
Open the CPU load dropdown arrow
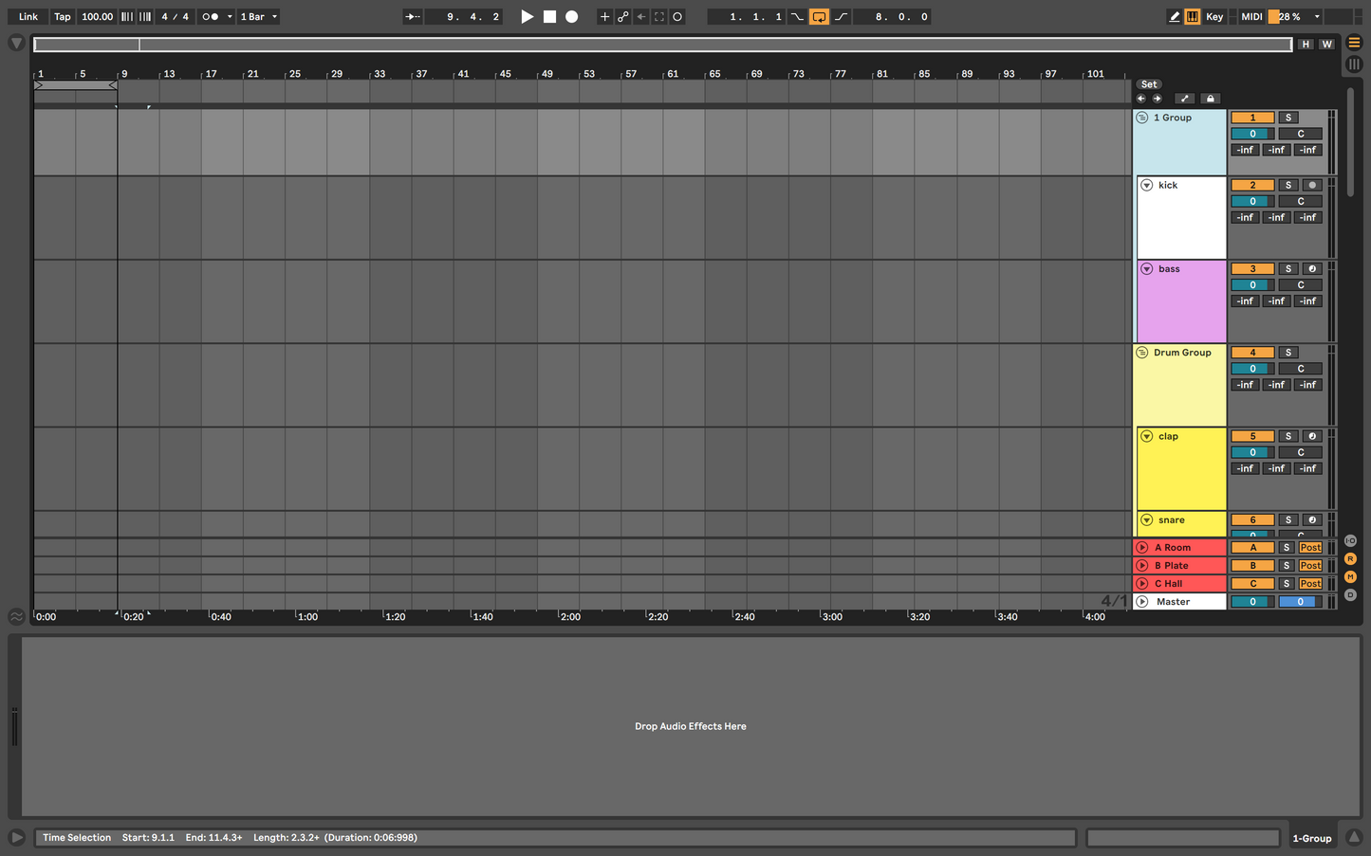(1317, 16)
